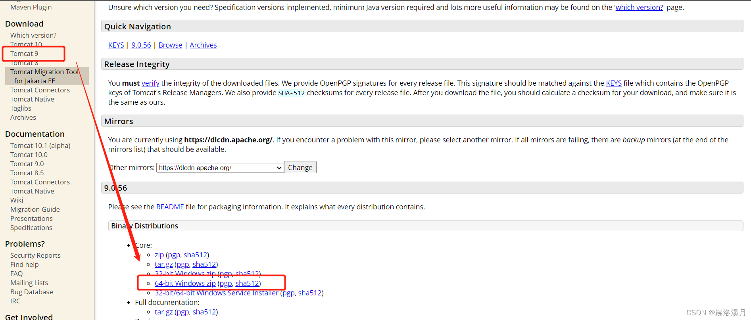Open Tomcat 8.5 documentation

pyautogui.click(x=27, y=173)
